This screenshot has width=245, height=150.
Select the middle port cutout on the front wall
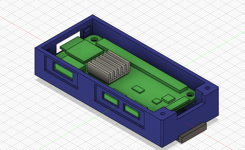(111, 99)
